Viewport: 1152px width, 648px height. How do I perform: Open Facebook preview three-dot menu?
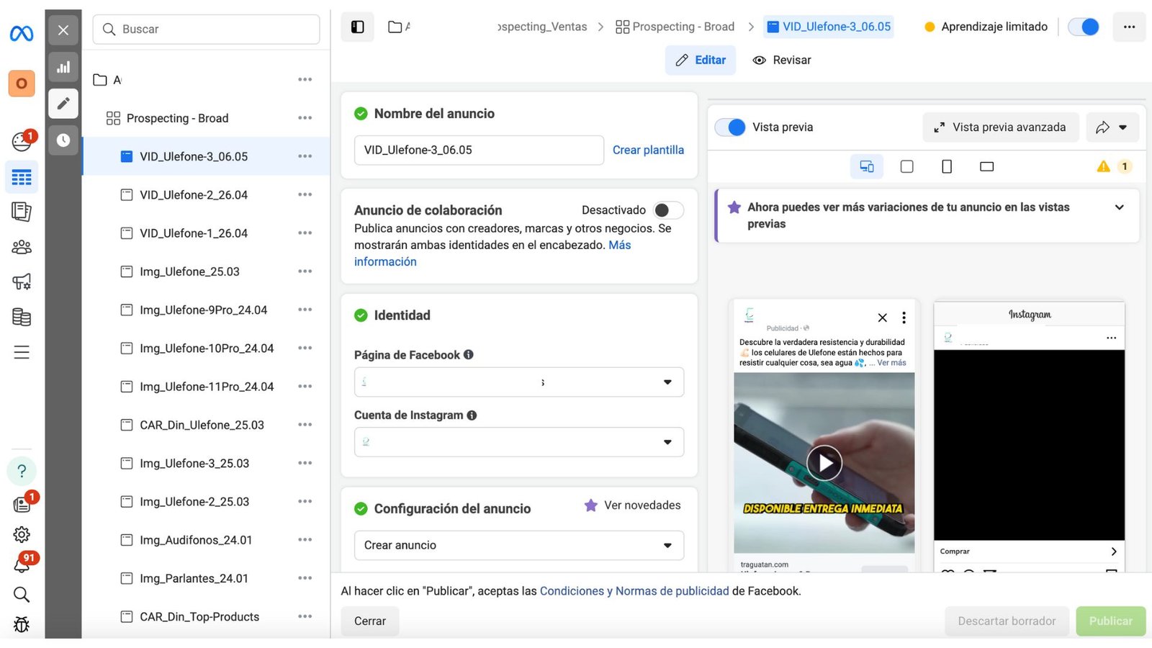904,318
